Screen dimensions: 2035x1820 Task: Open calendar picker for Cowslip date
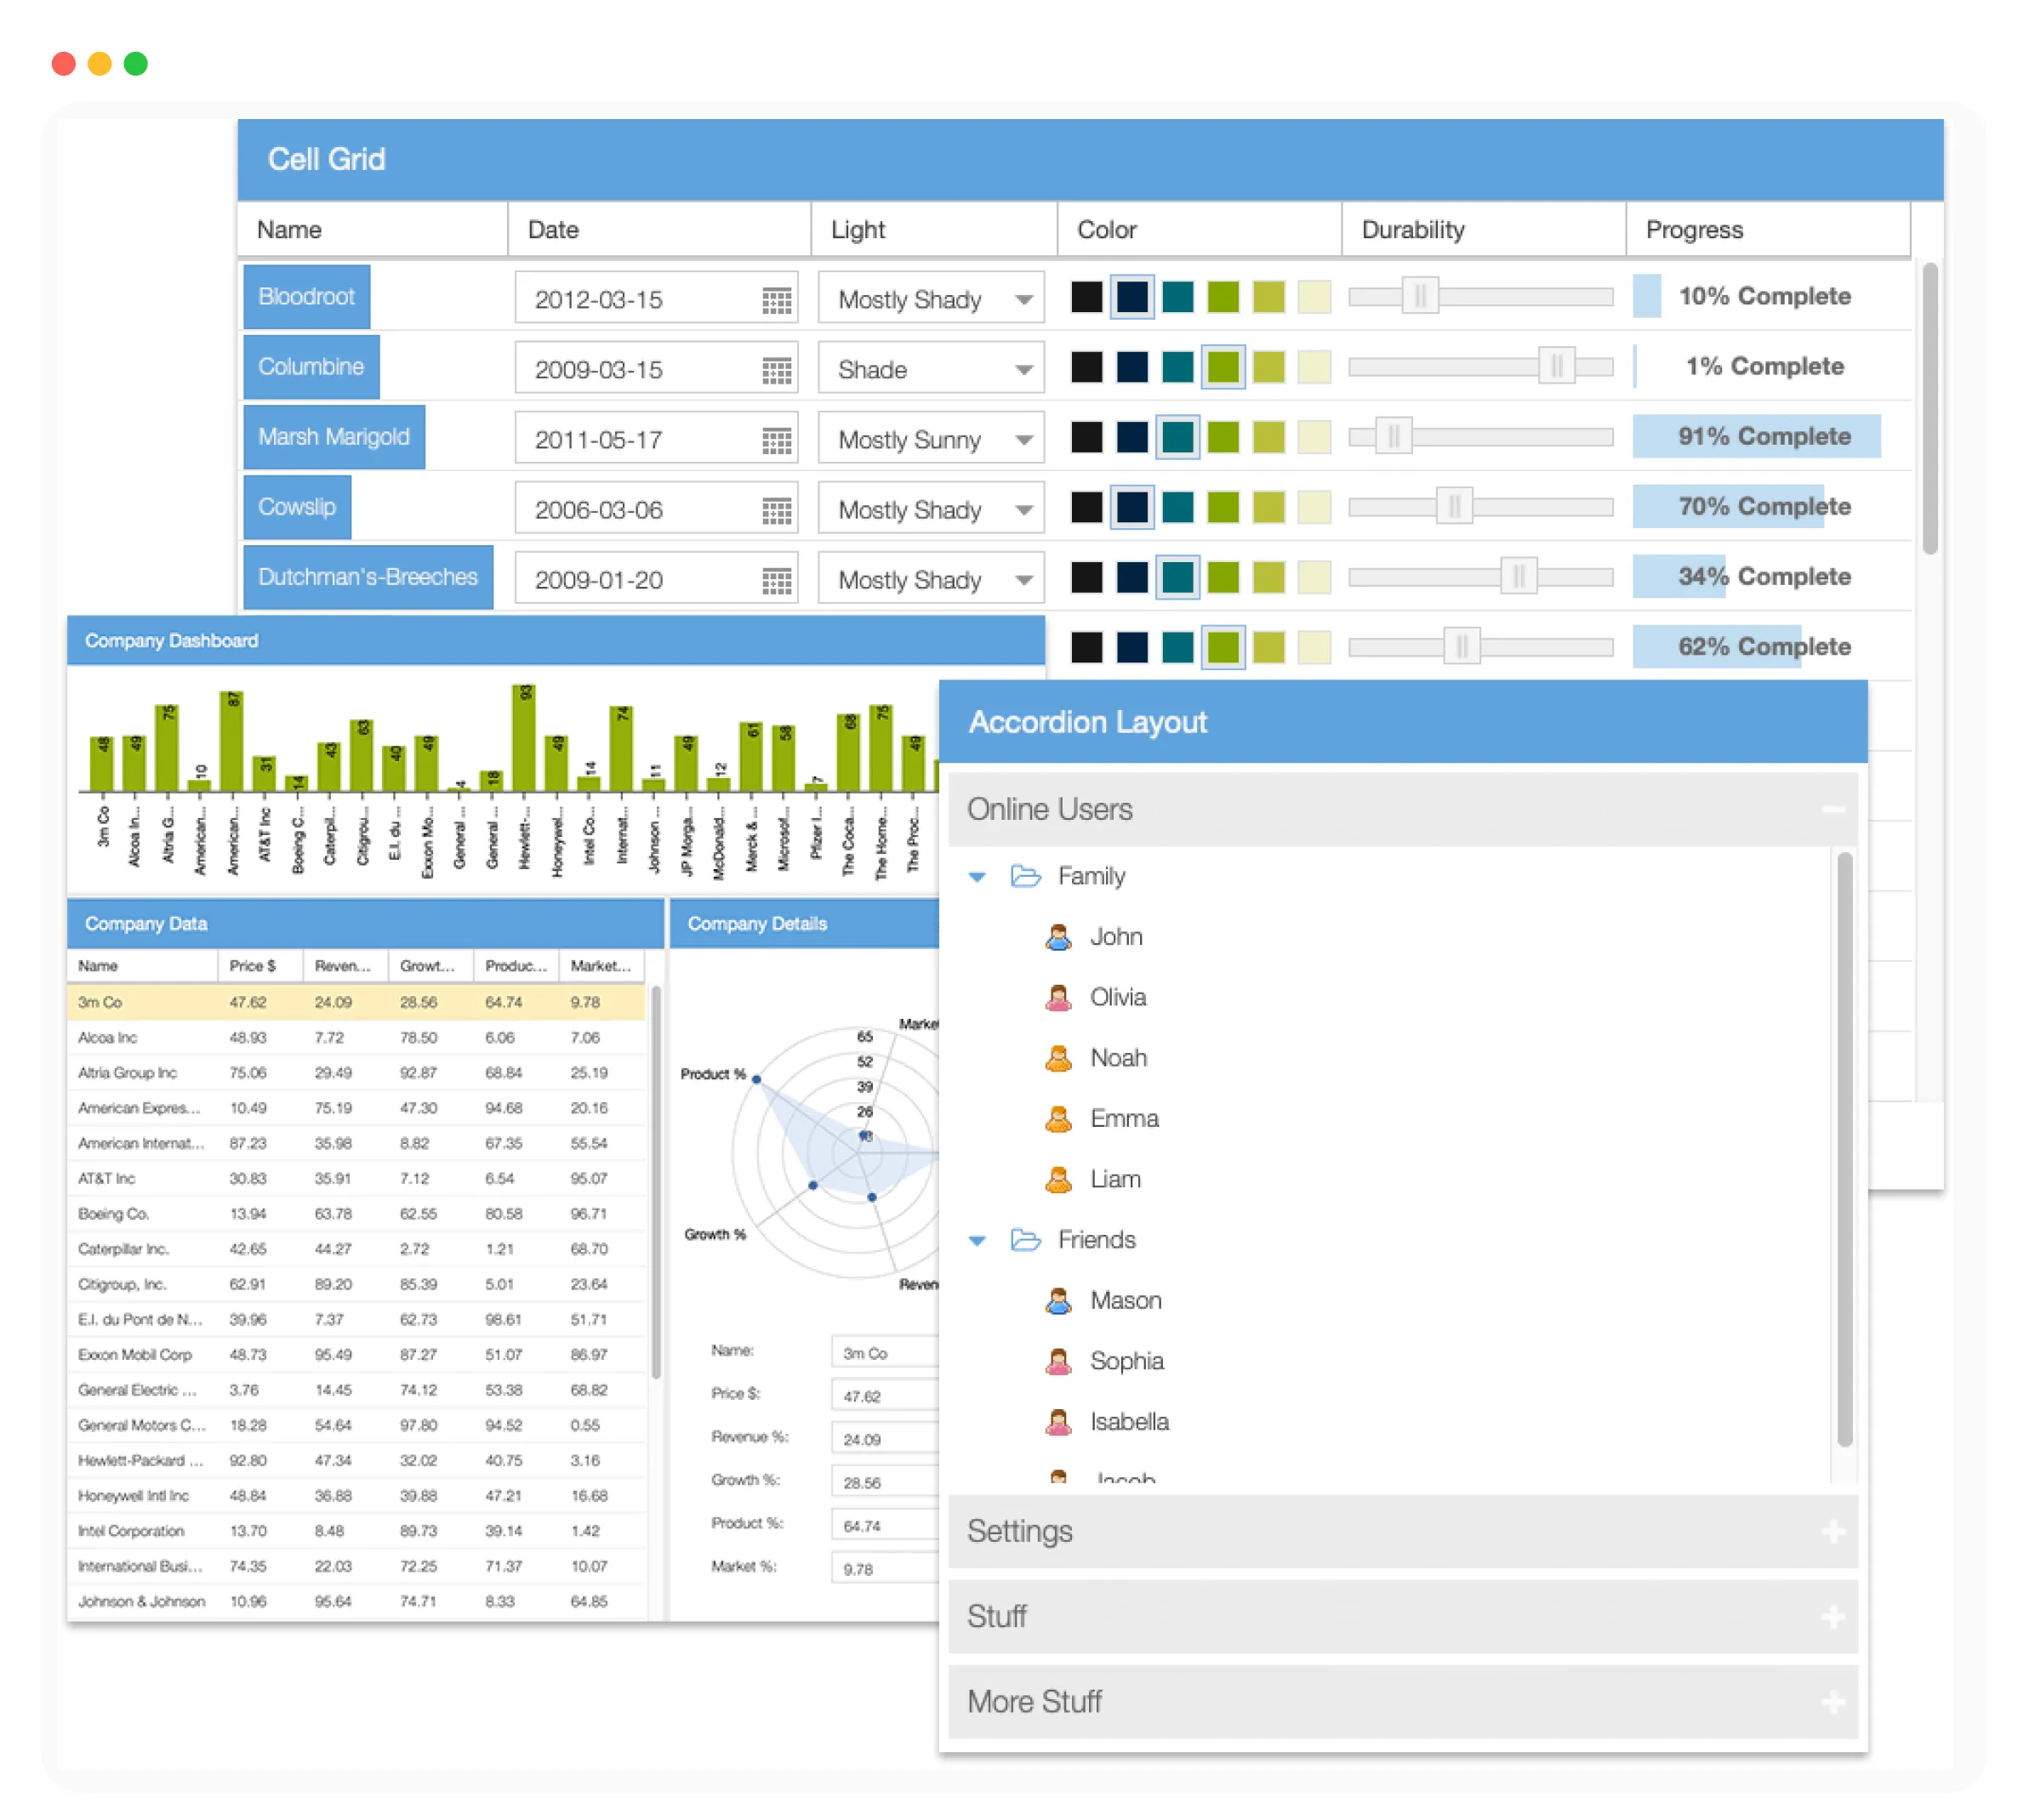tap(777, 510)
